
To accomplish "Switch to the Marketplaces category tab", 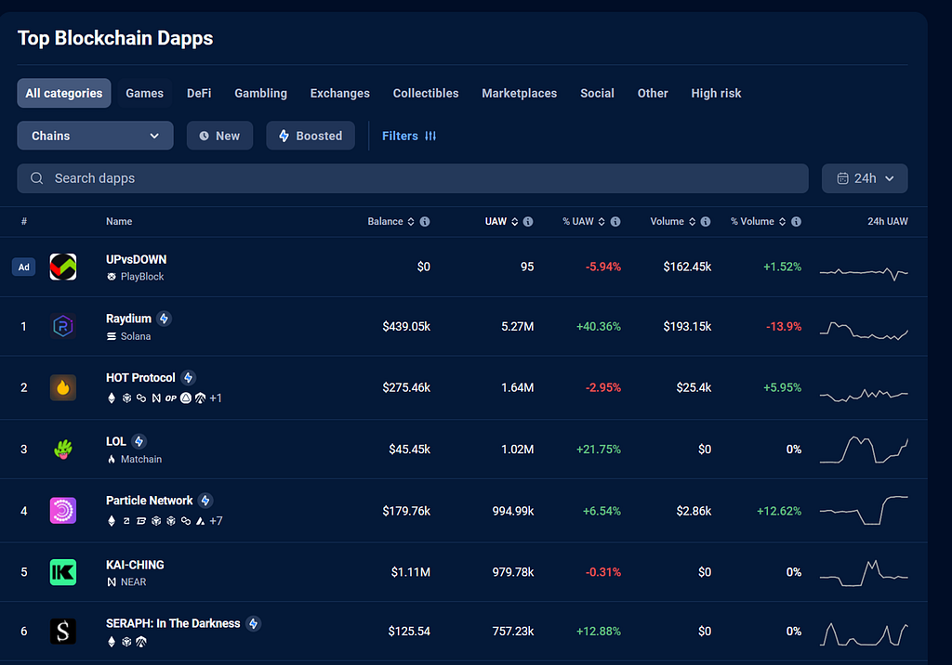I will coord(519,93).
